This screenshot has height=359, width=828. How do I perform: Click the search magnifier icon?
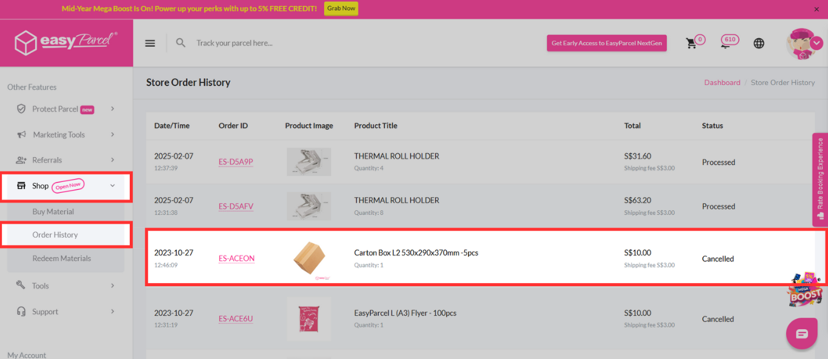[181, 43]
